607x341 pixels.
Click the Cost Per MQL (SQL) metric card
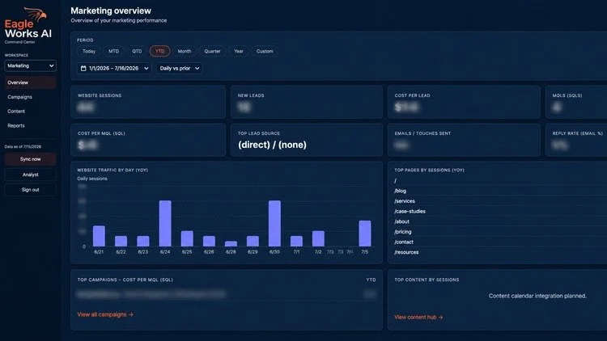pos(148,140)
